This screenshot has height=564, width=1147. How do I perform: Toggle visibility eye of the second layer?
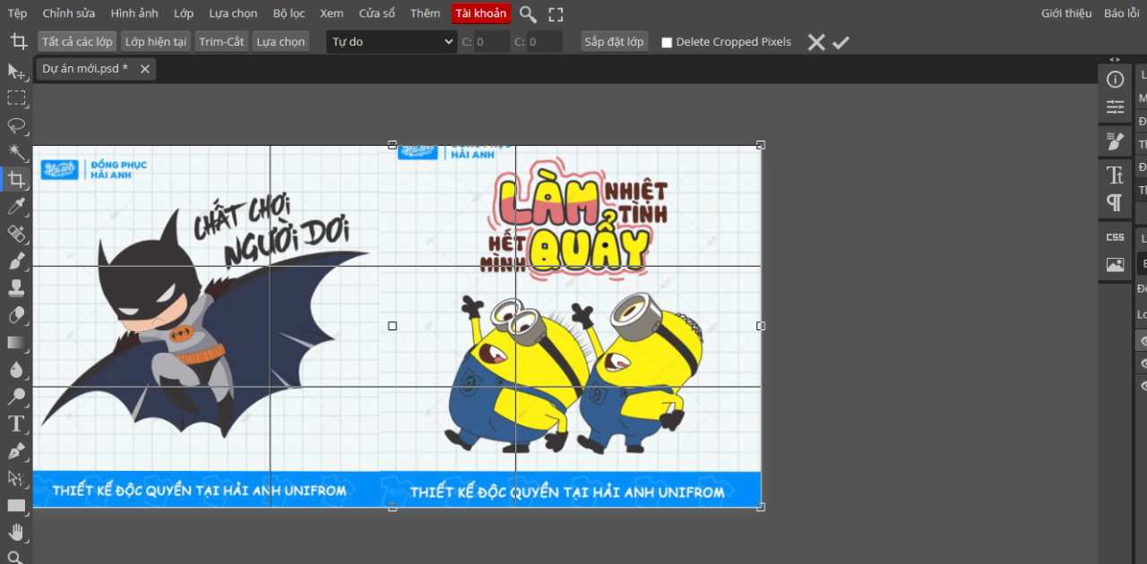(1143, 363)
